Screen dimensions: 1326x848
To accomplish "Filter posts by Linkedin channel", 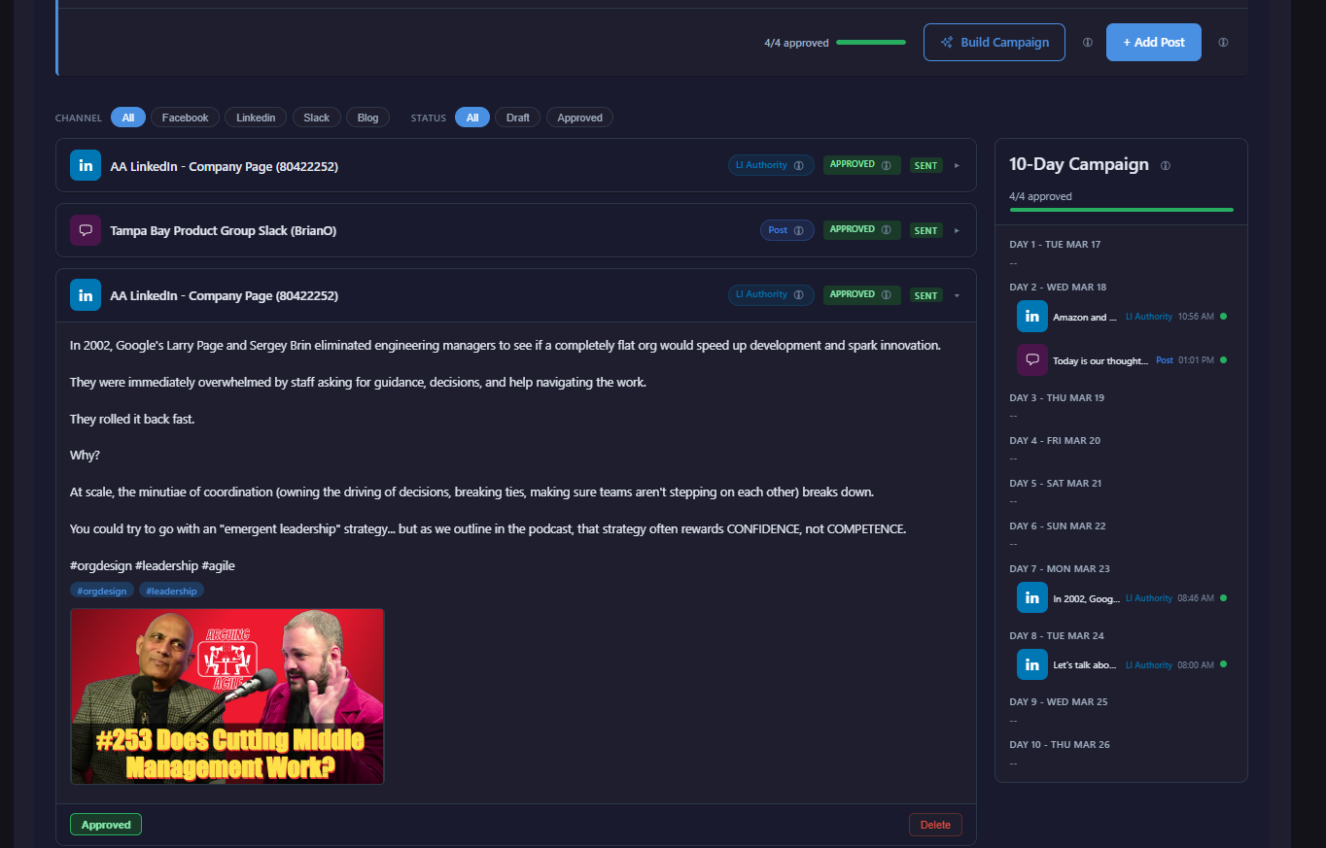I will pyautogui.click(x=256, y=118).
